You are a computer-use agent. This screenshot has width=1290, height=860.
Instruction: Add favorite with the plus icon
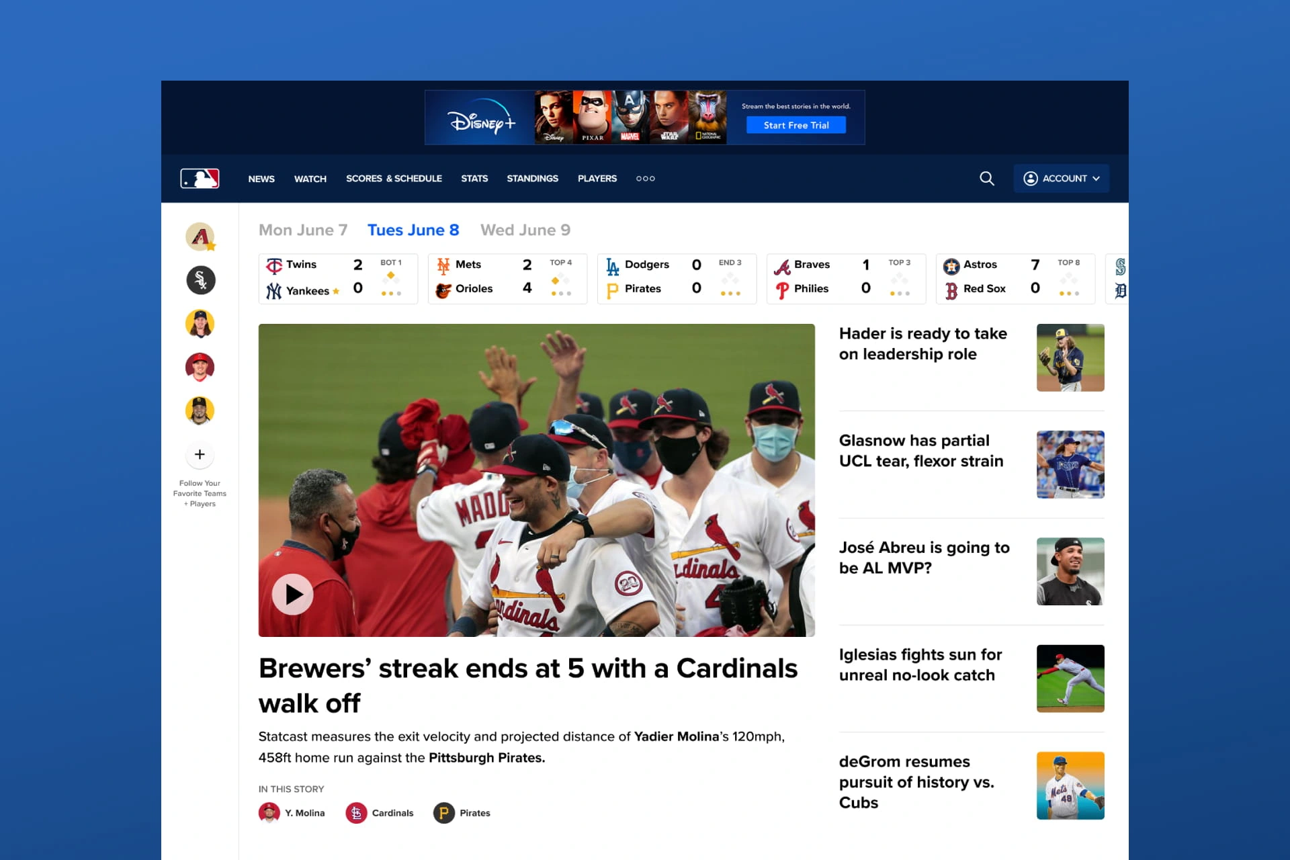click(200, 455)
